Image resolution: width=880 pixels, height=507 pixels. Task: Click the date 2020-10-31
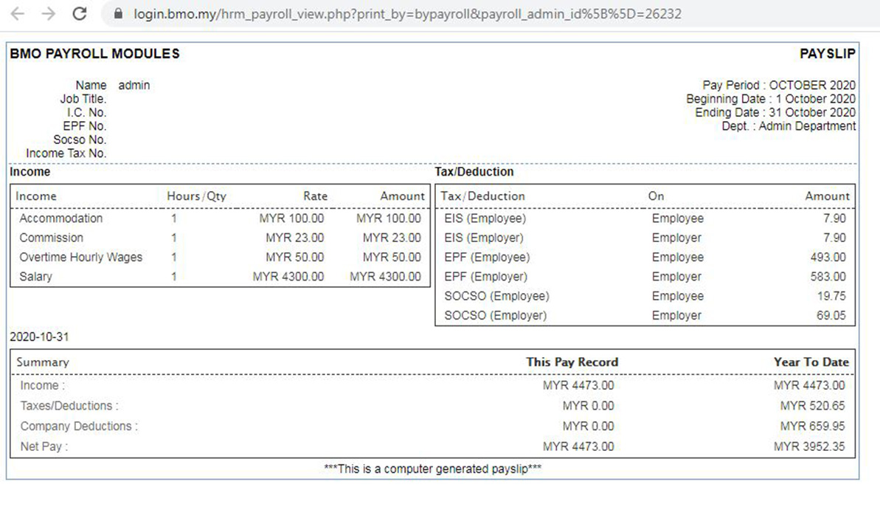39,337
